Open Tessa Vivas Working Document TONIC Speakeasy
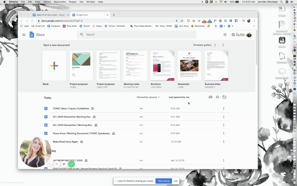This screenshot has width=297, height=186. tap(81, 133)
